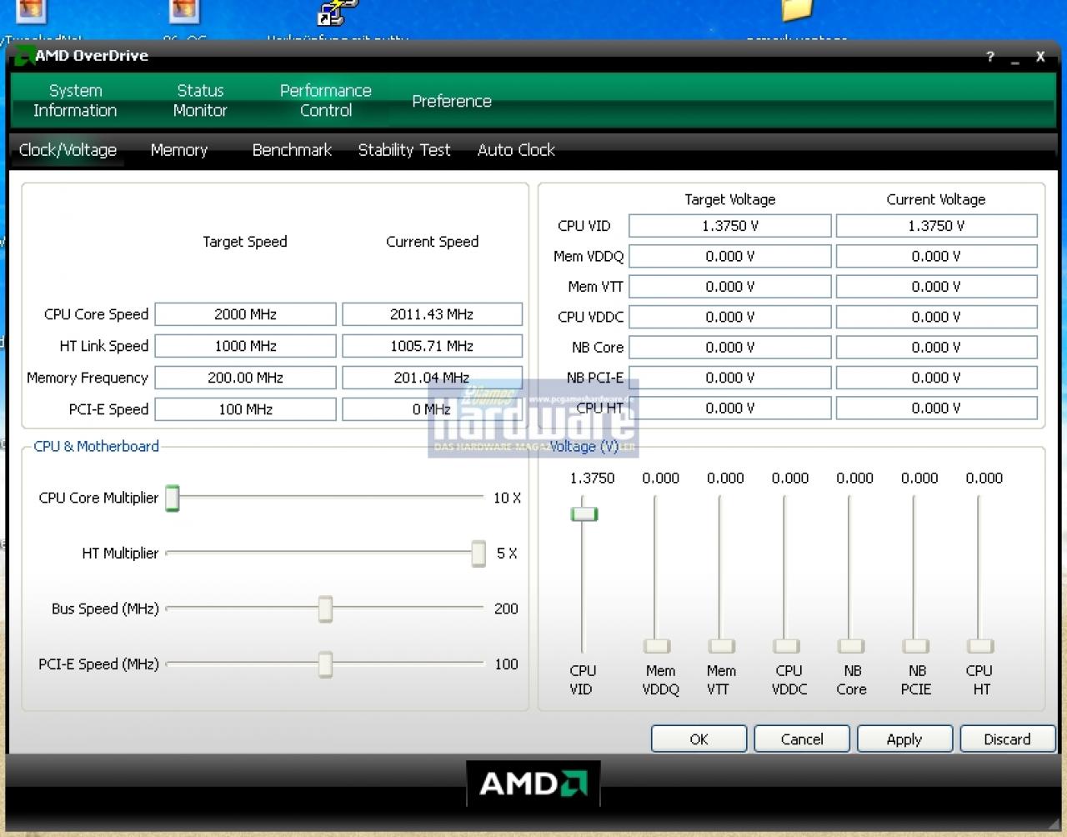
Task: Close the AMD OverDrive window
Action: pos(1040,57)
